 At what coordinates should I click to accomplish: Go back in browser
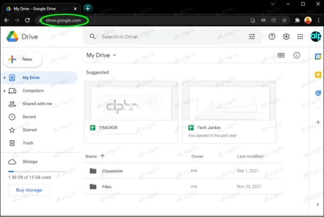(7, 20)
